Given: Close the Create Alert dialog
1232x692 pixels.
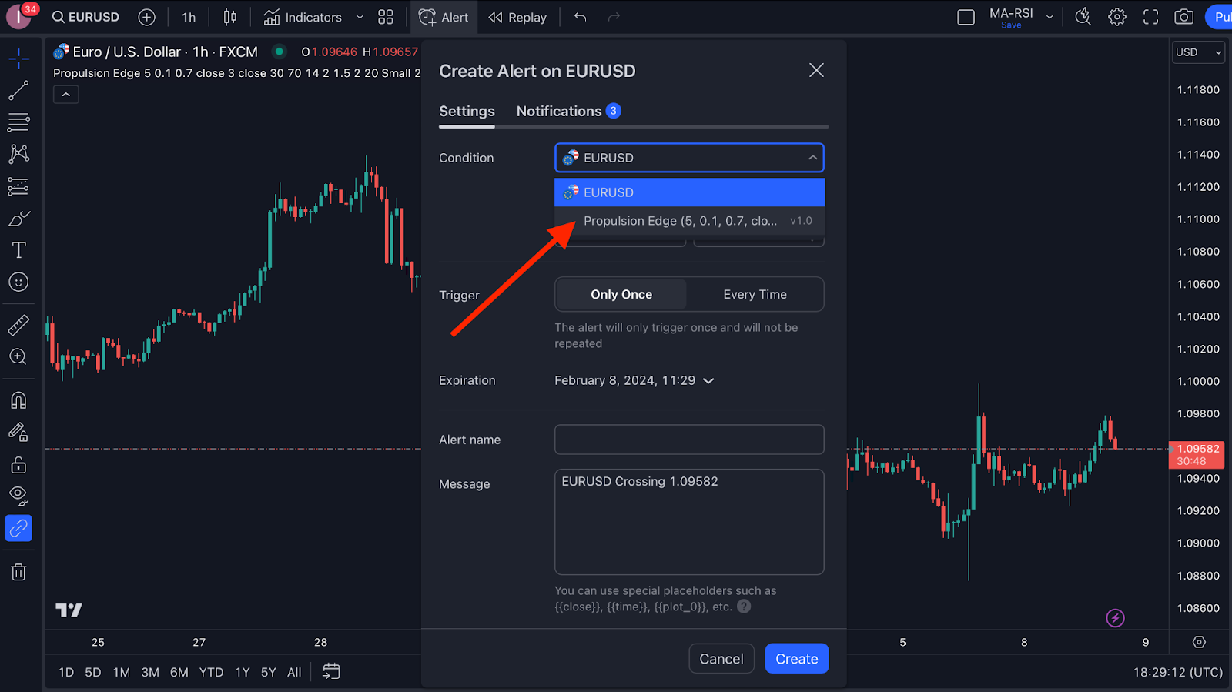Looking at the screenshot, I should (816, 70).
